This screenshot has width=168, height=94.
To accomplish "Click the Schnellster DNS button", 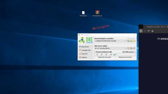I will 86,50.
